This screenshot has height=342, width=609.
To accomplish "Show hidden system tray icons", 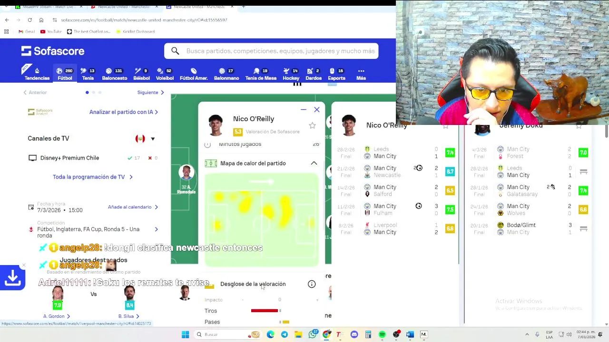I will 527,334.
